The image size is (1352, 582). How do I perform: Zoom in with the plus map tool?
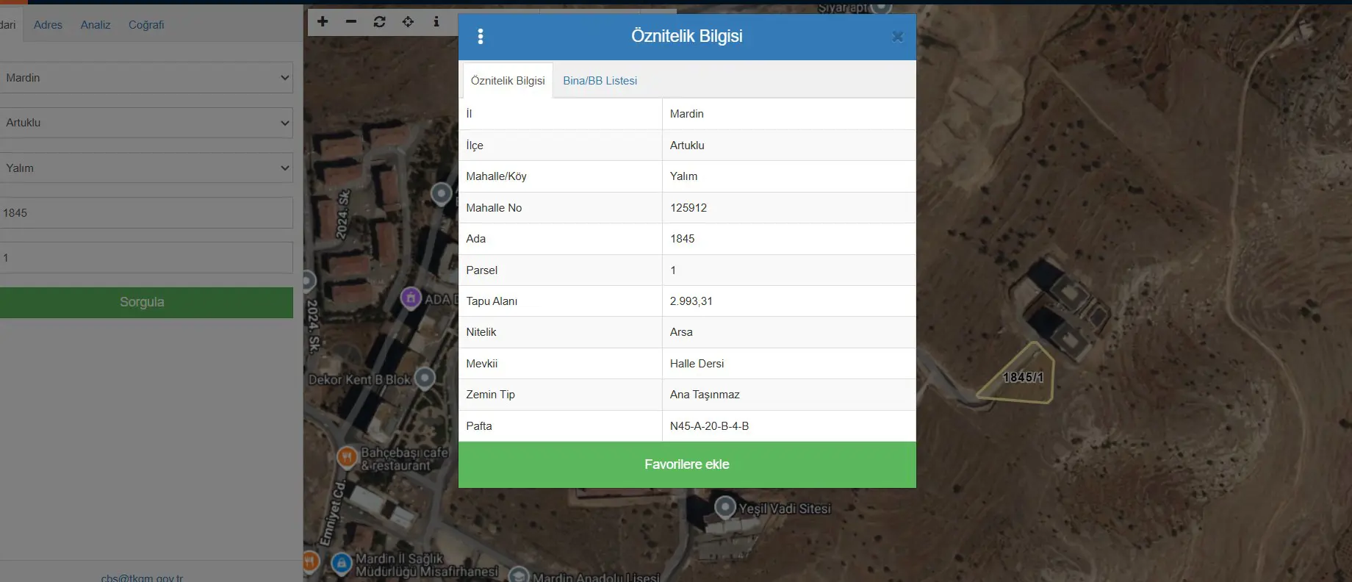tap(323, 22)
